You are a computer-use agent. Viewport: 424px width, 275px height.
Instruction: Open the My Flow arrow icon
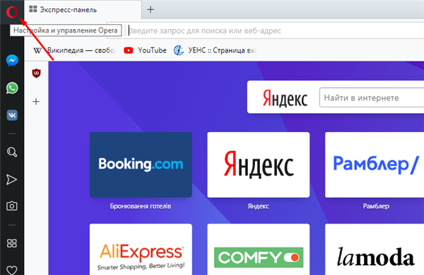click(x=11, y=180)
